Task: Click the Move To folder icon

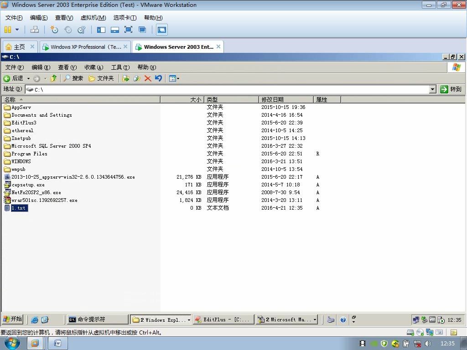Action: pyautogui.click(x=126, y=78)
